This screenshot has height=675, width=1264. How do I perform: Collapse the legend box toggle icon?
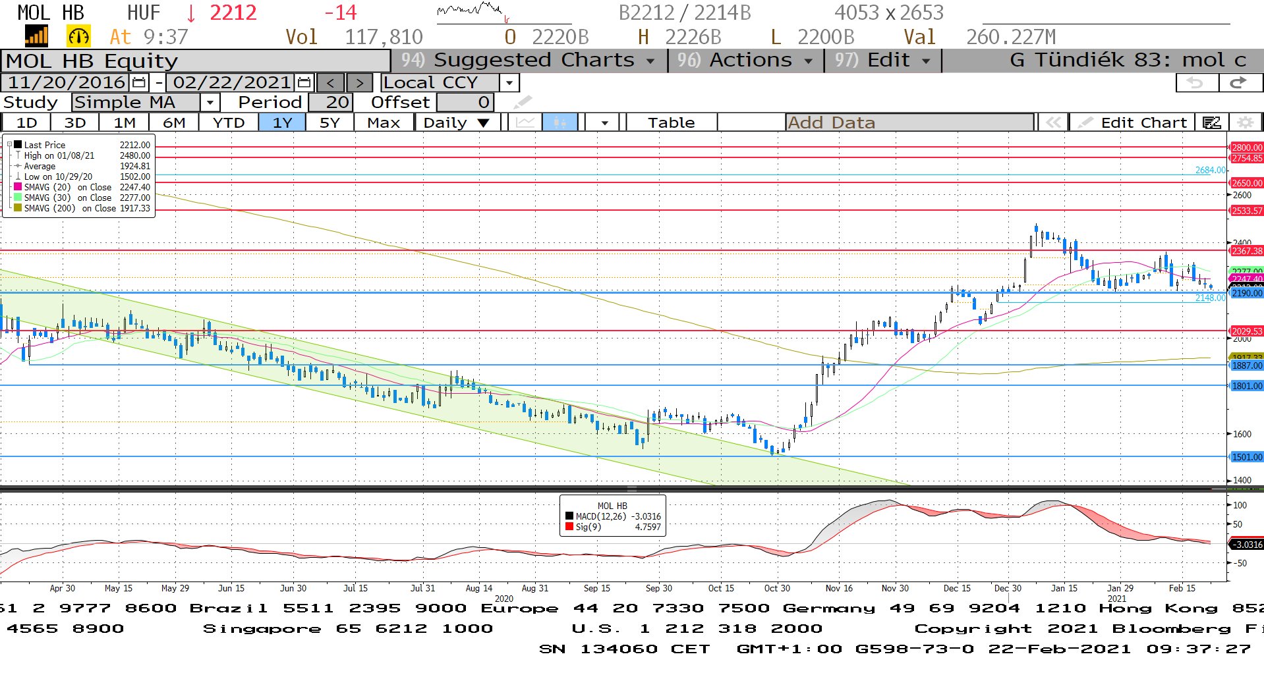point(9,144)
